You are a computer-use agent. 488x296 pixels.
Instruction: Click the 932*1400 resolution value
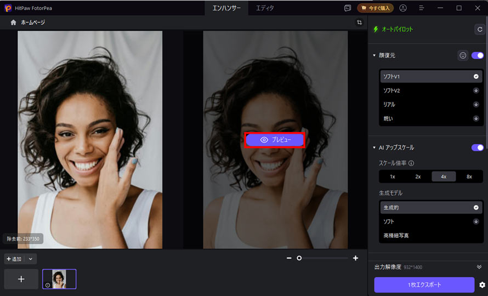click(x=413, y=267)
